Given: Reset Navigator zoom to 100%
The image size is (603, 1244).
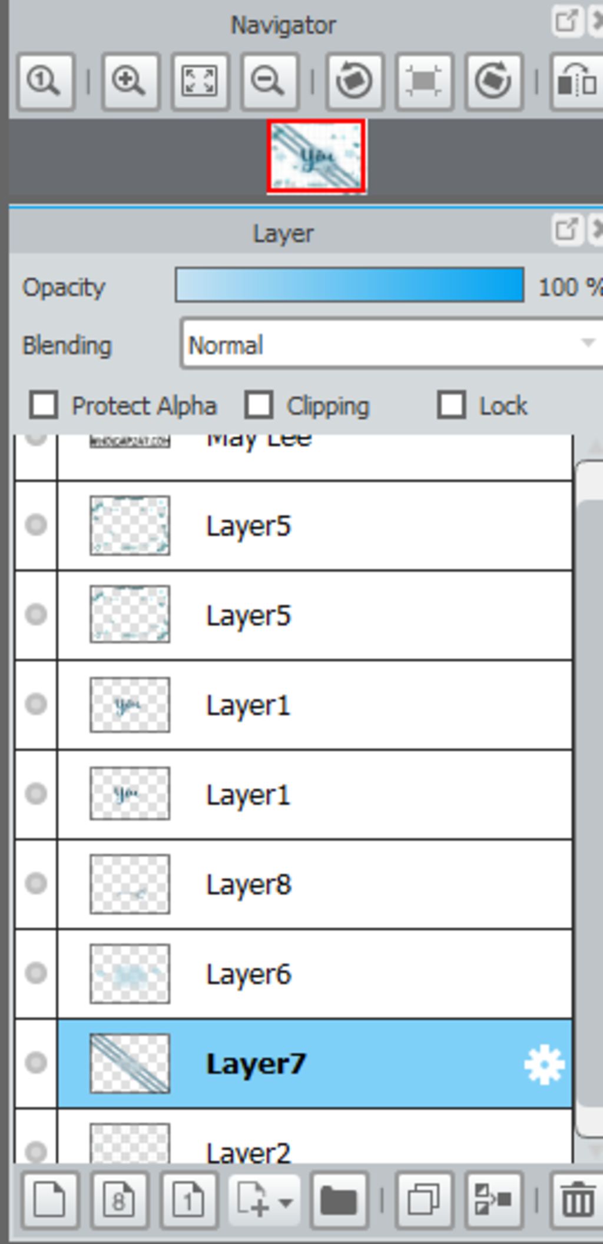Looking at the screenshot, I should pyautogui.click(x=45, y=81).
